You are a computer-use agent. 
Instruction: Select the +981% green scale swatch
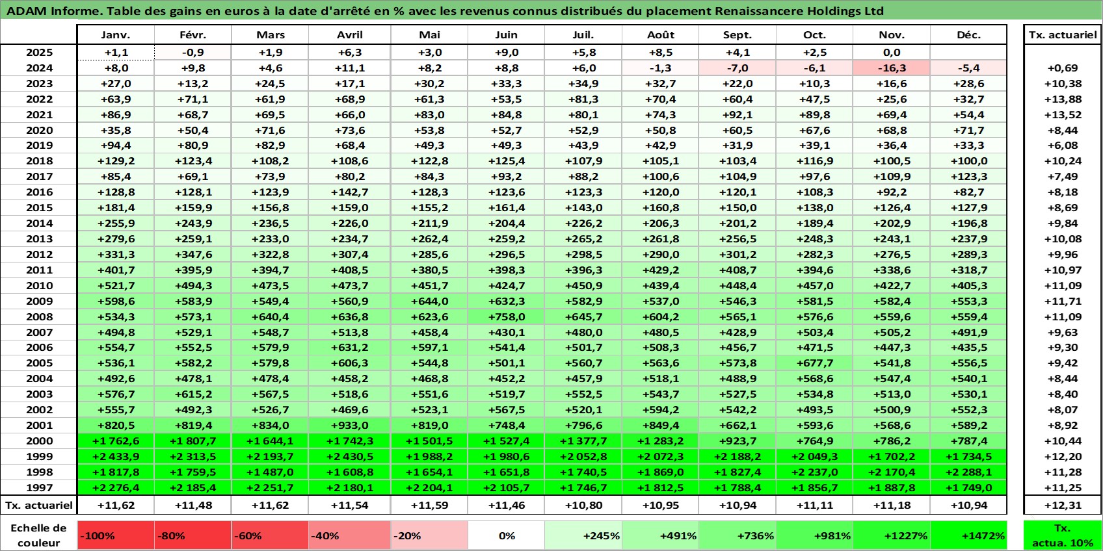click(x=814, y=535)
